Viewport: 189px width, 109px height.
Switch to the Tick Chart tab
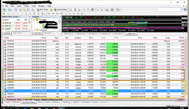click(x=17, y=33)
